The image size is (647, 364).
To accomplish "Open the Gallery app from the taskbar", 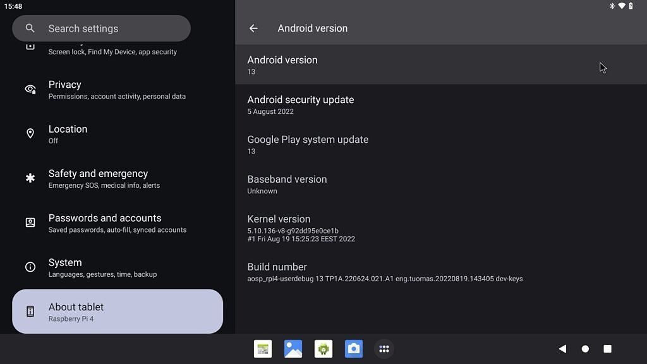I will 293,348.
